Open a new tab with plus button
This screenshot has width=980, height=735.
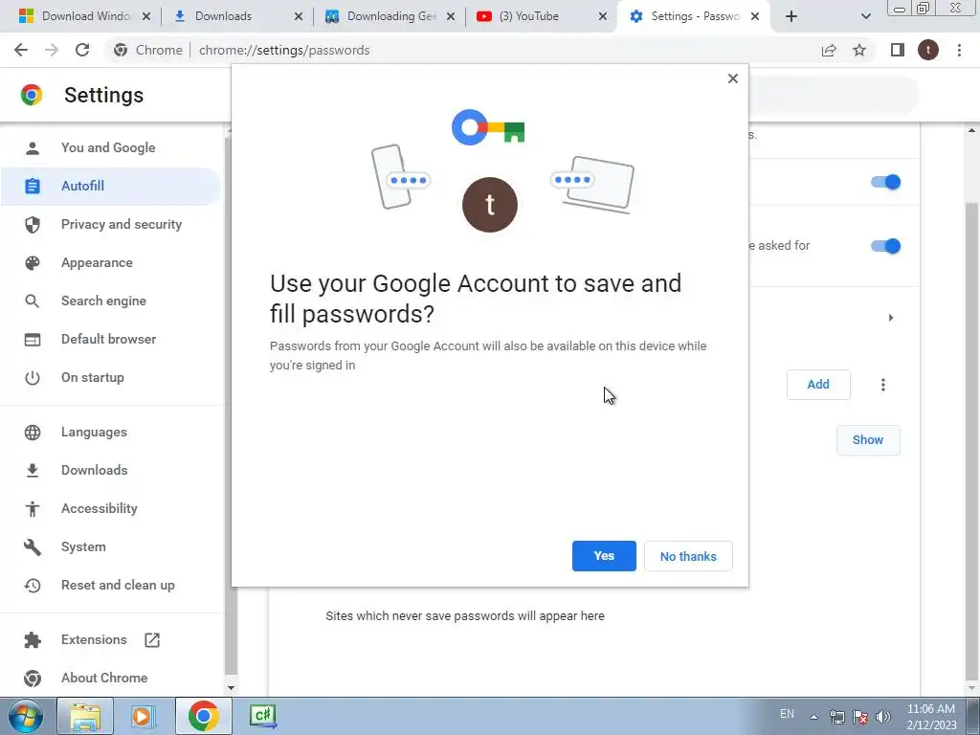pos(791,16)
